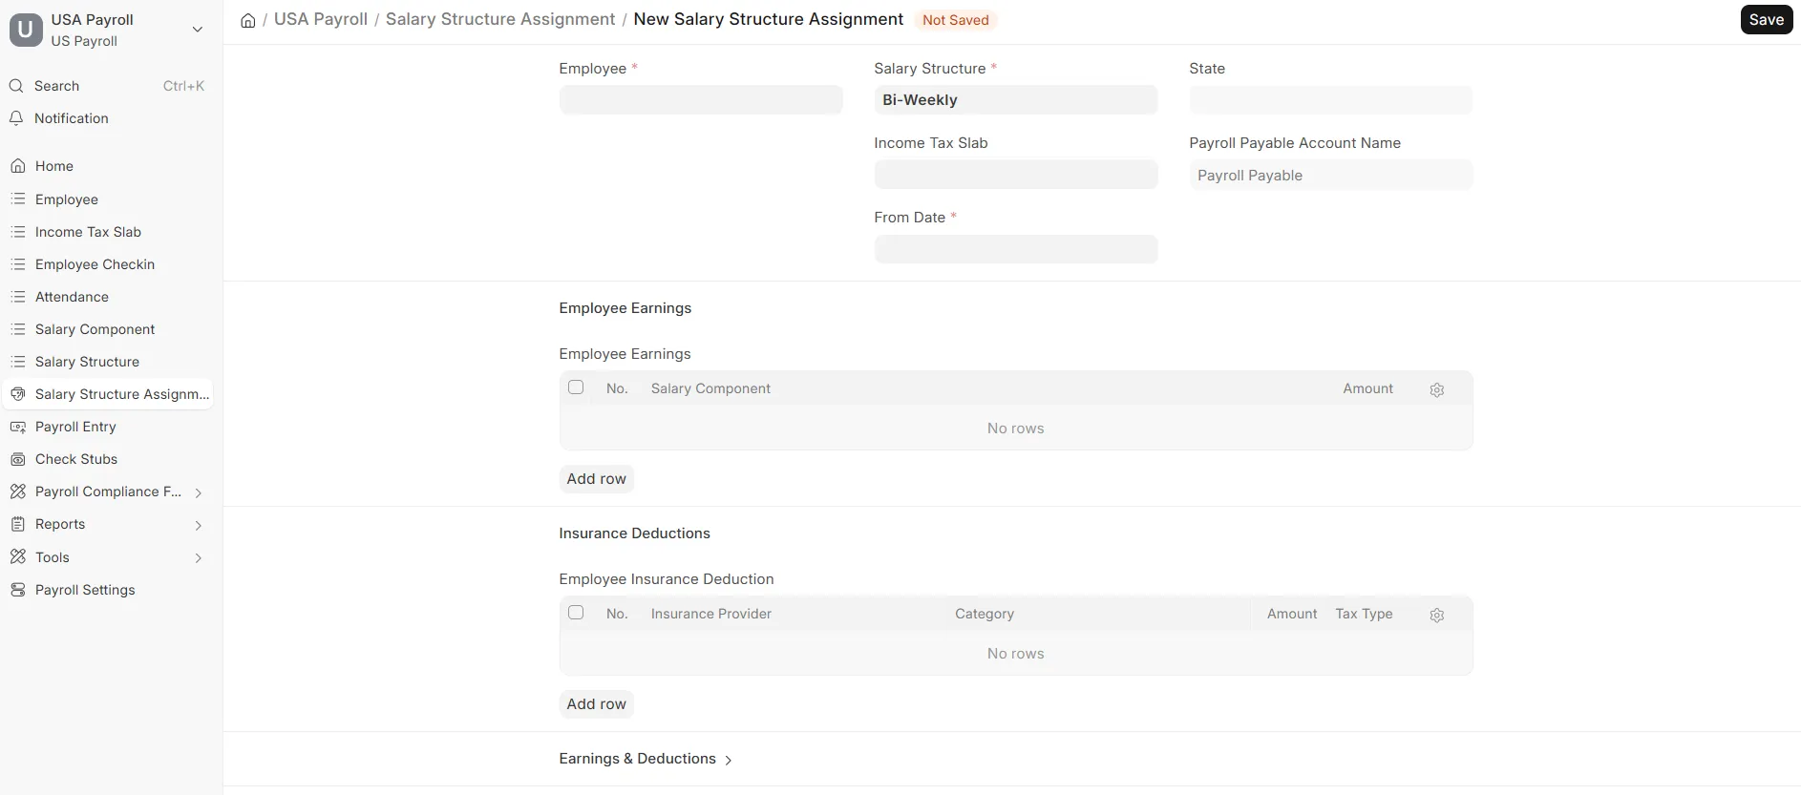Expand Payroll Compliance sidebar group
This screenshot has height=795, width=1801.
click(x=199, y=492)
